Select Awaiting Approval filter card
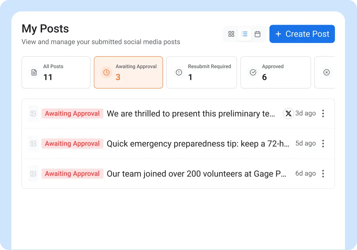Viewport: 357px width, 250px height. click(x=128, y=72)
